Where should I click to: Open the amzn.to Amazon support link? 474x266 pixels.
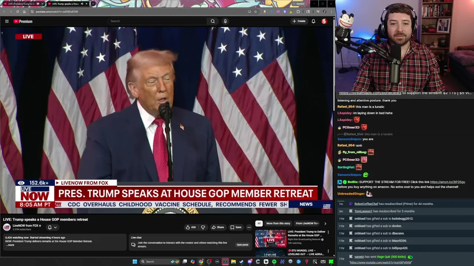[x=447, y=182]
